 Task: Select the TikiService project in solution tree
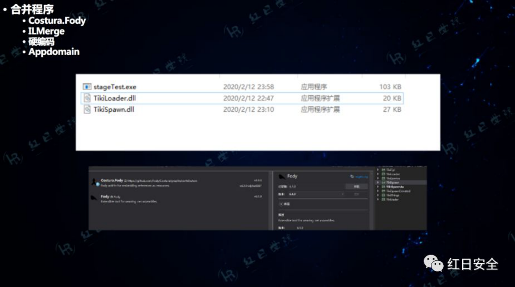(393, 178)
